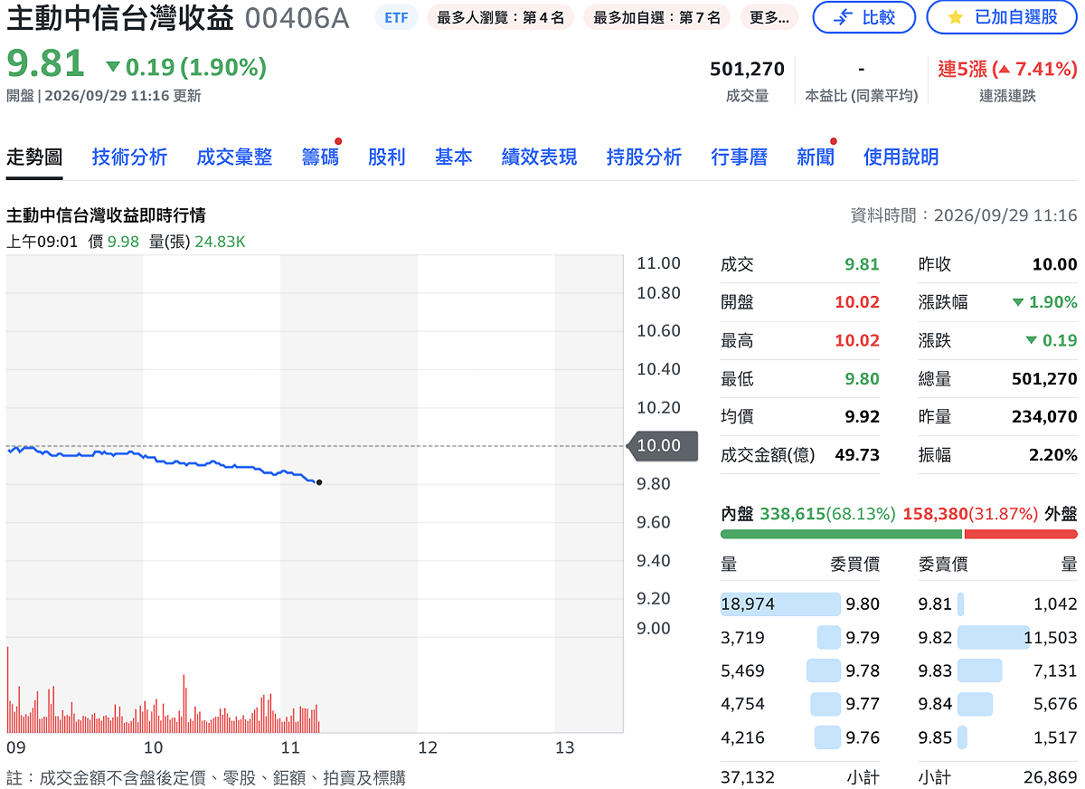Toggle the 已加自選股 watchlist button

coord(1002,17)
